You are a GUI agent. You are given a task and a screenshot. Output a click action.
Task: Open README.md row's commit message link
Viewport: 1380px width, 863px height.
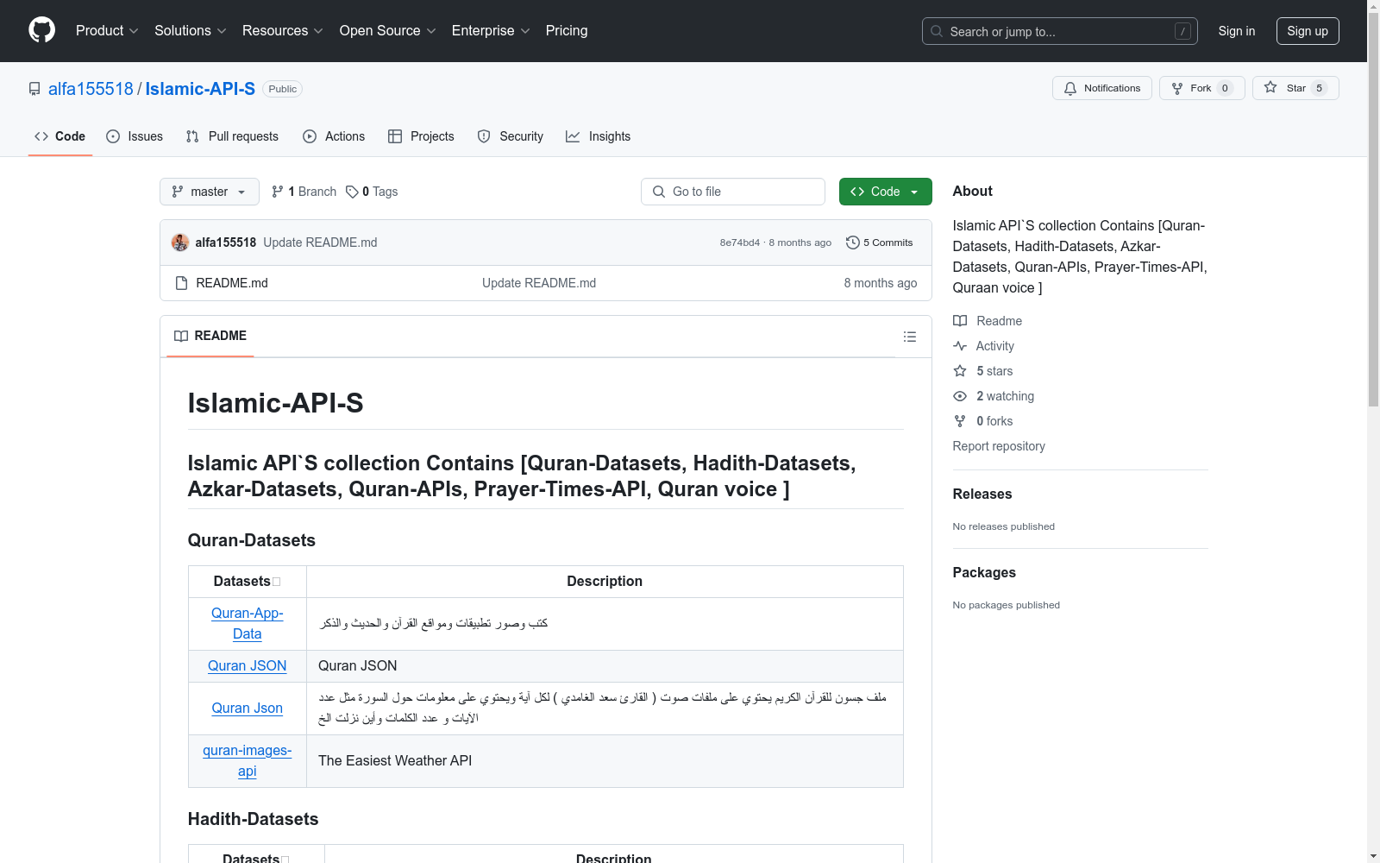(x=539, y=283)
